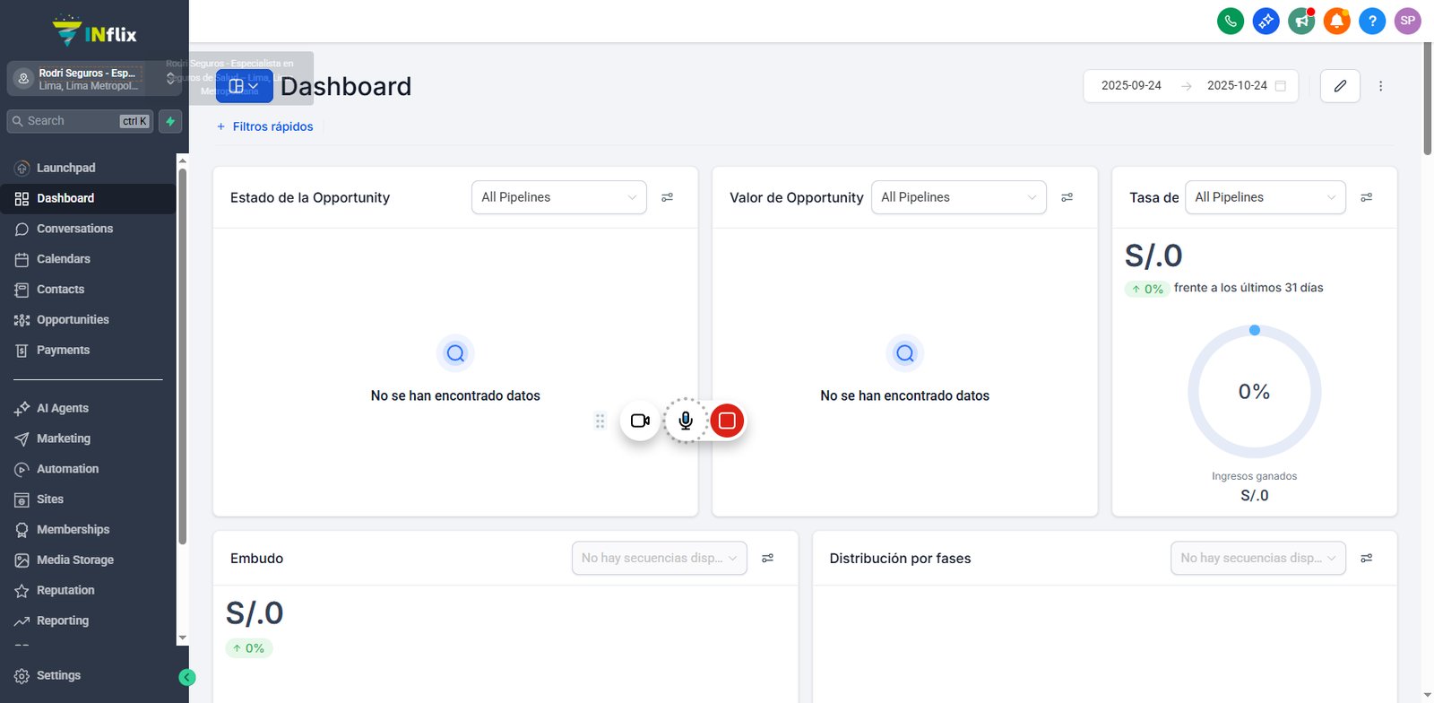Click the pencil edit dashboard button
Viewport: 1434px width, 703px height.
(1340, 86)
